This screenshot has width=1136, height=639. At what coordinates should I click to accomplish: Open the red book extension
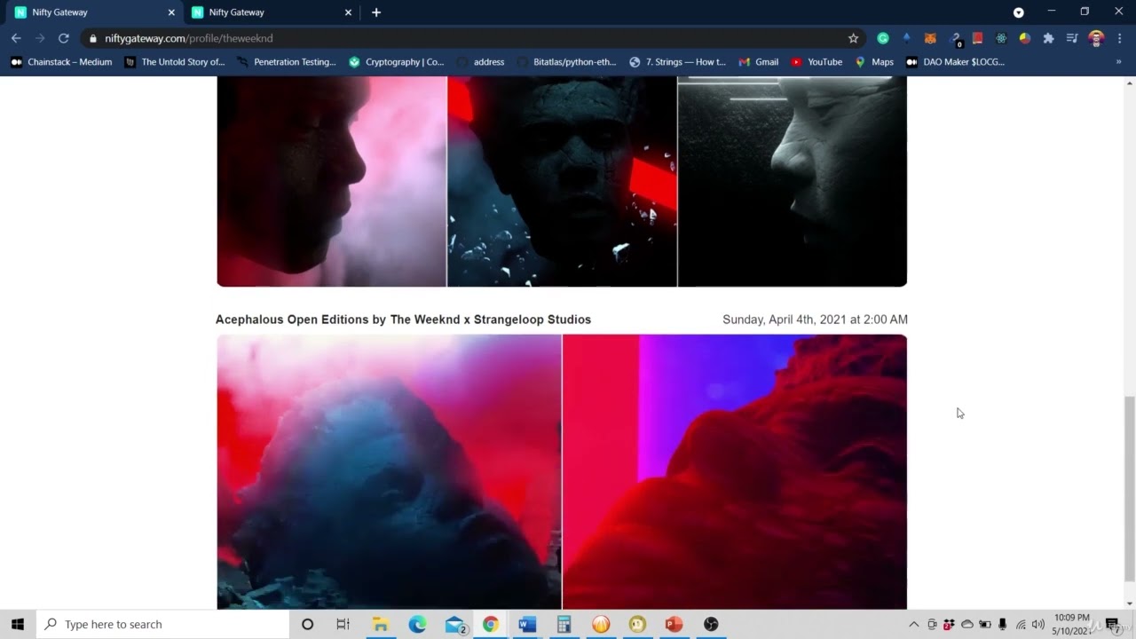click(977, 38)
